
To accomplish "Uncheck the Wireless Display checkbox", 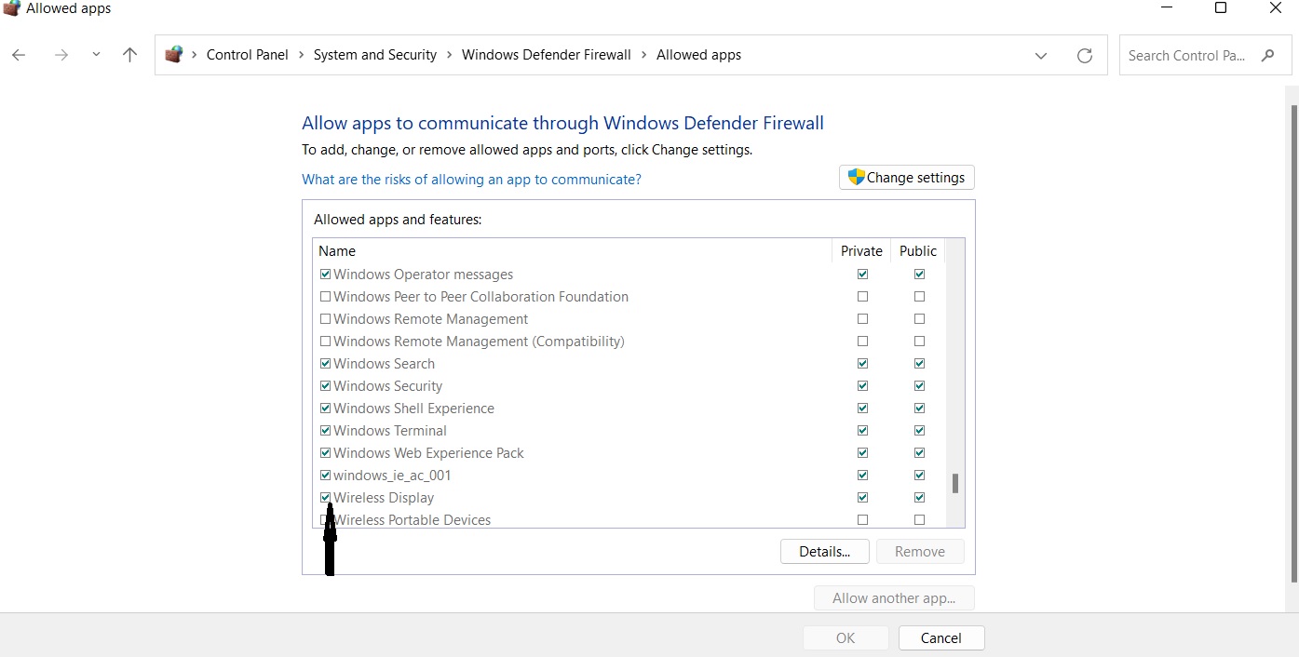I will 325,498.
